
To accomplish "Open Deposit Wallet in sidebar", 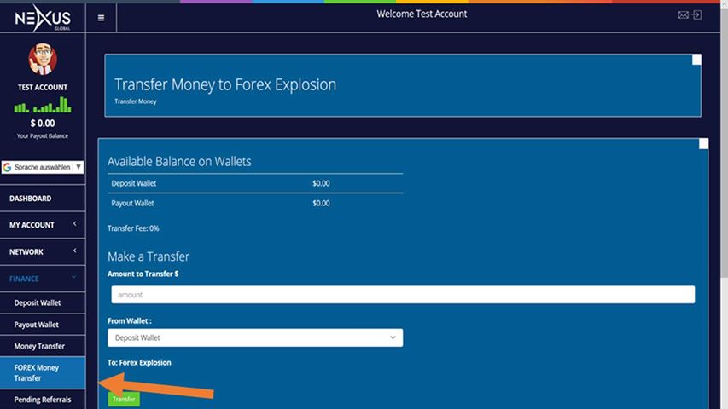I will point(43,302).
